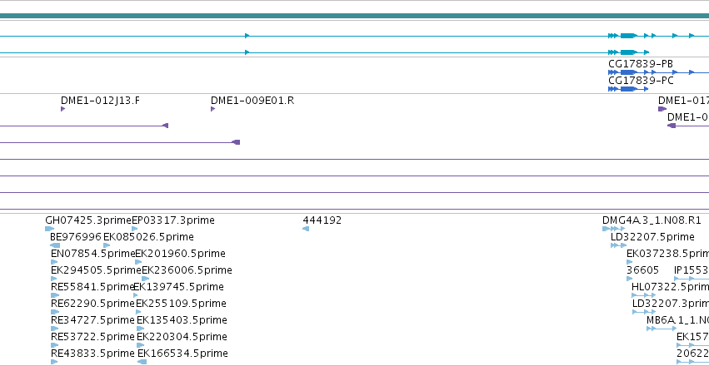Select the CG17839-PB transcript glyph
This screenshot has height=366, width=709.
pyautogui.click(x=659, y=72)
